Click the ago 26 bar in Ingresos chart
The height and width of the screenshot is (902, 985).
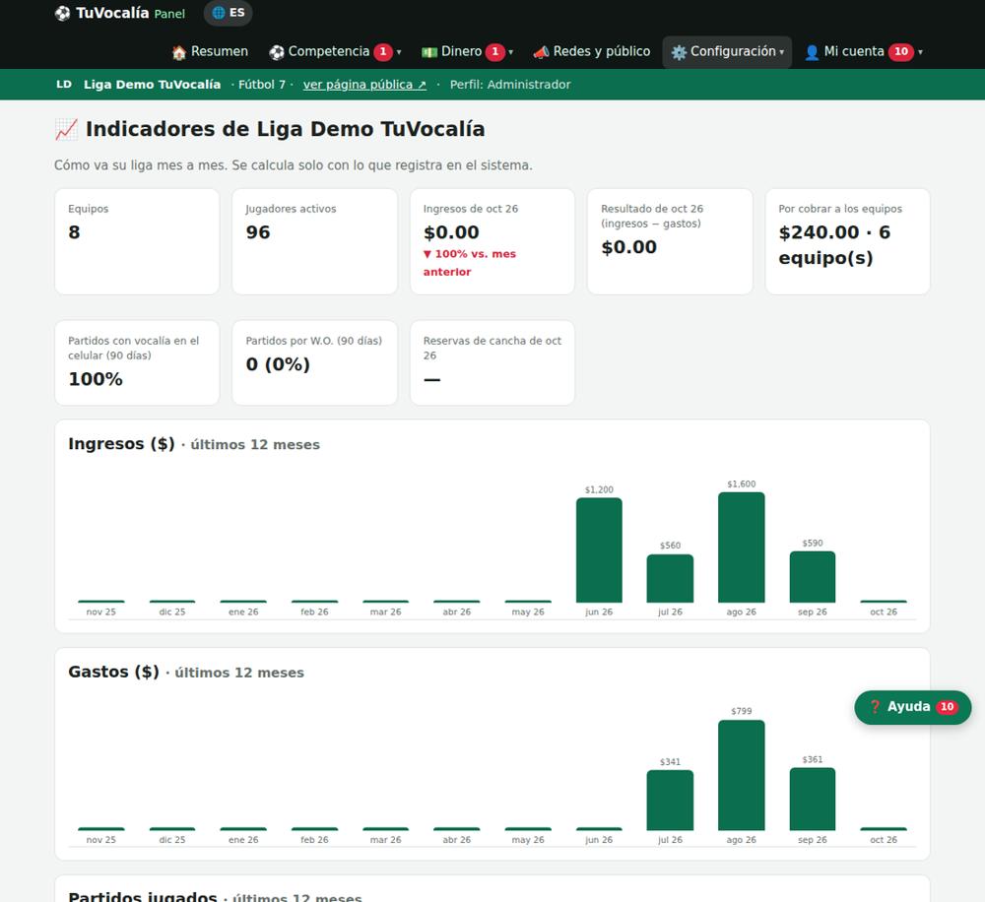(742, 548)
